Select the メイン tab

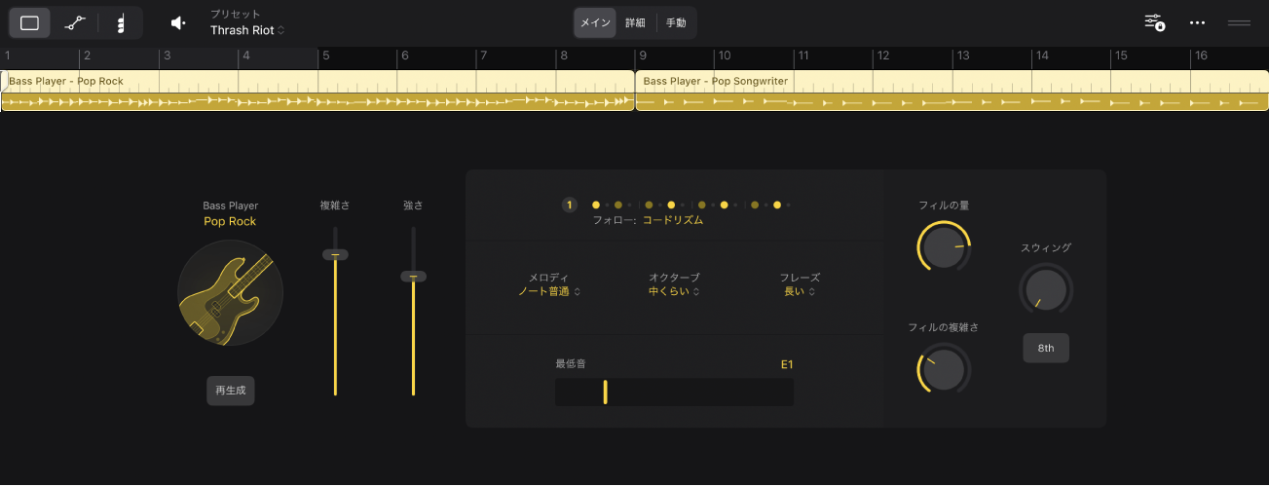594,22
